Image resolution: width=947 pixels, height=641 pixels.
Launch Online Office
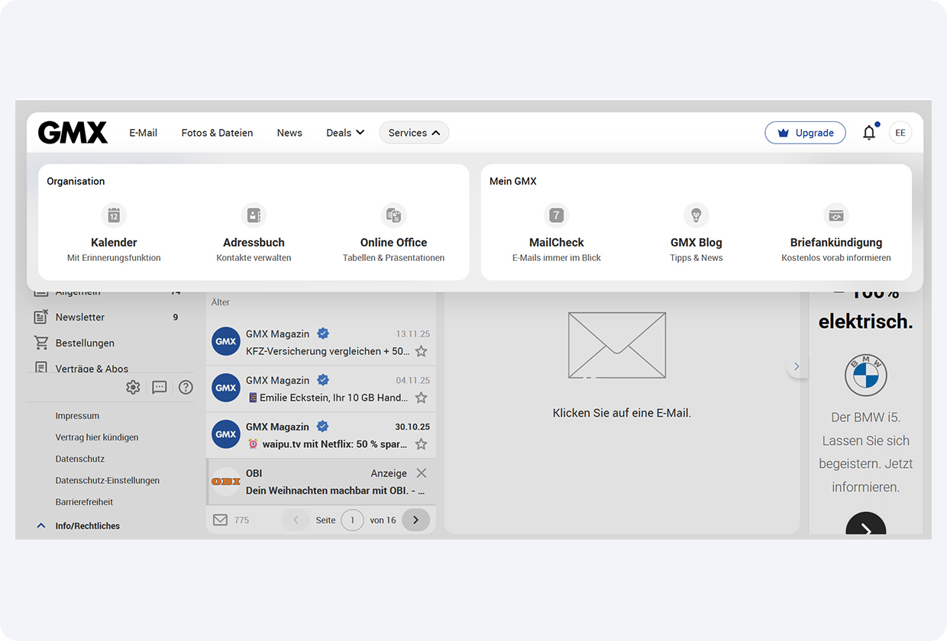click(393, 215)
